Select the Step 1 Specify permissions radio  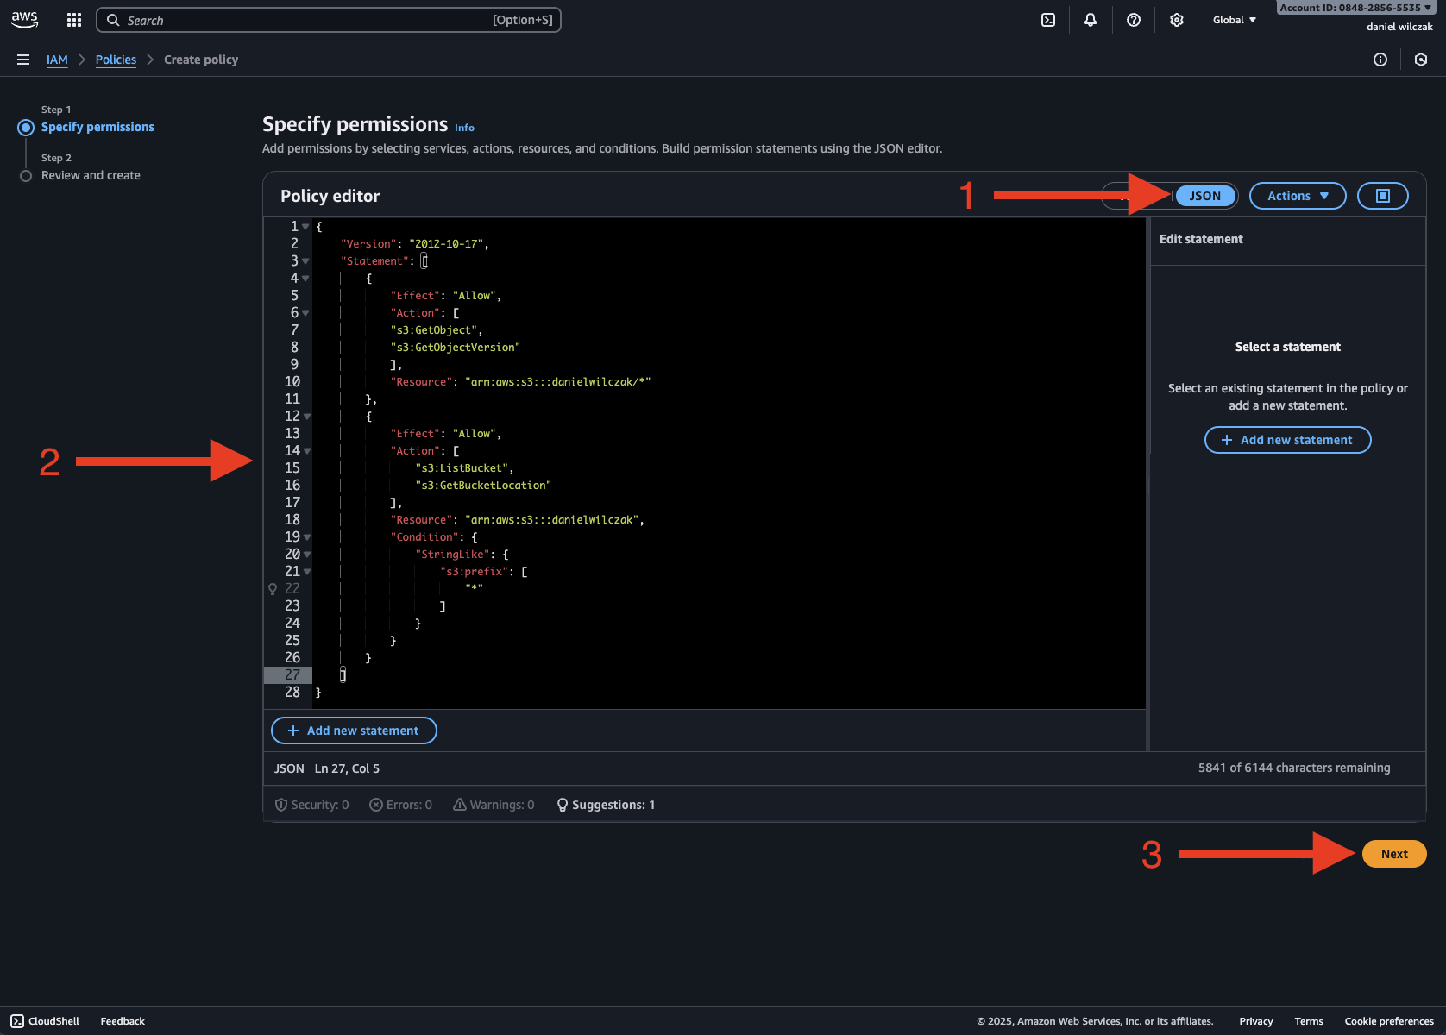click(x=26, y=128)
